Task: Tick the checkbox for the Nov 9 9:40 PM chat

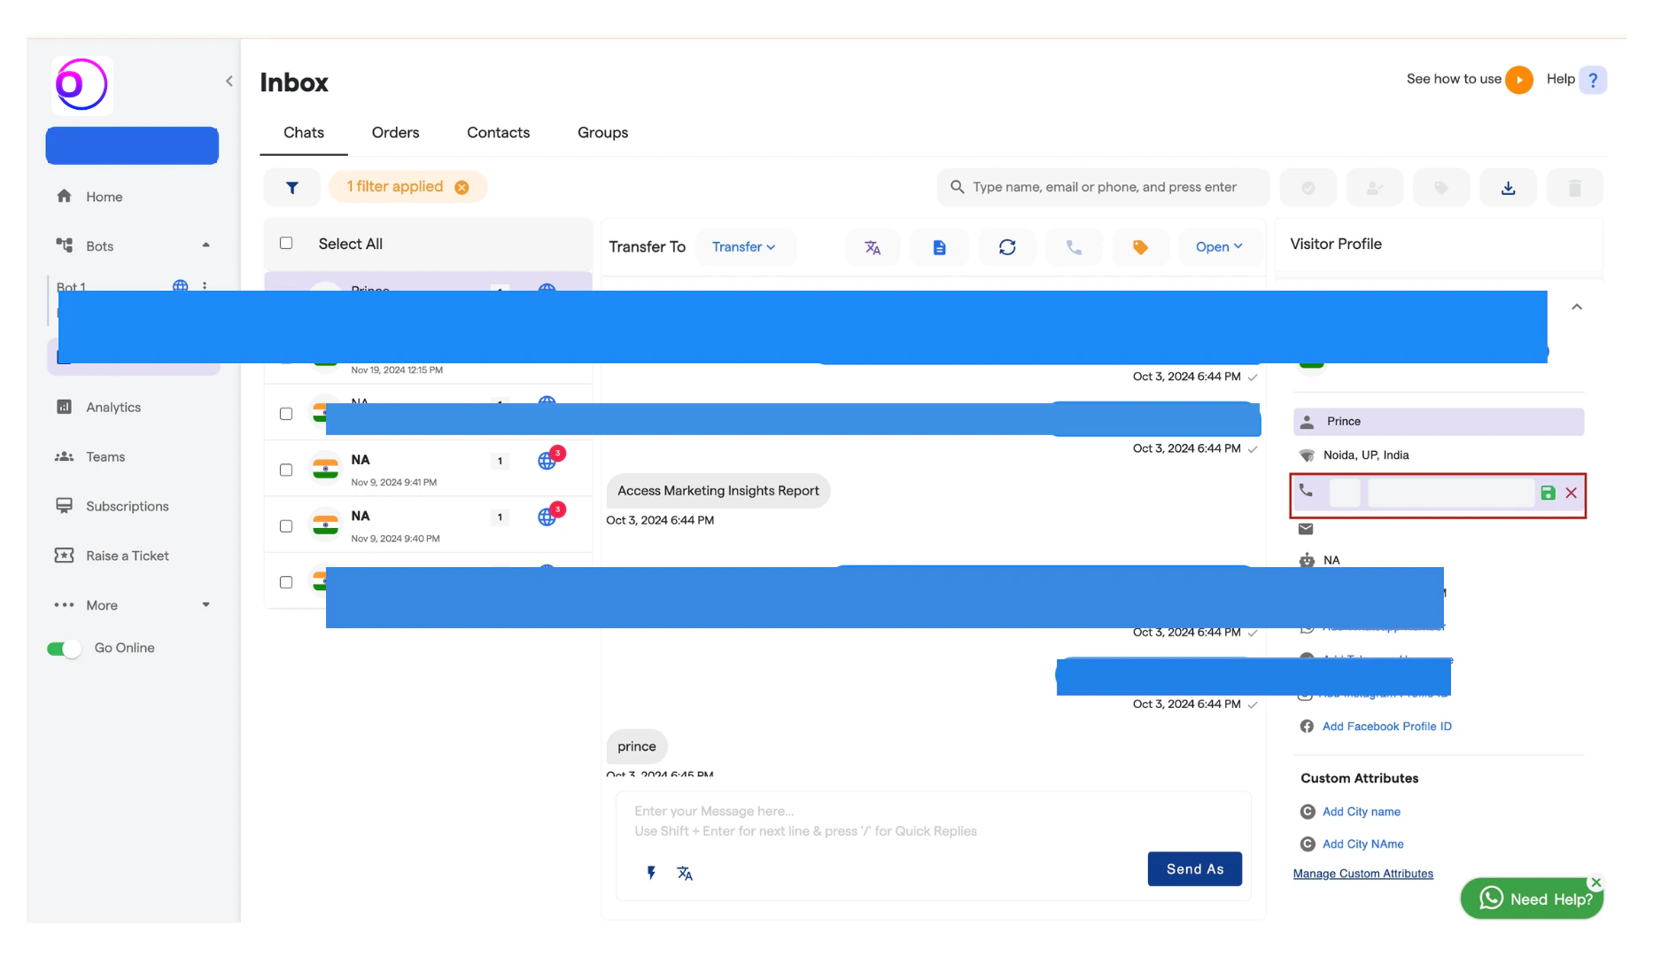Action: pos(286,525)
